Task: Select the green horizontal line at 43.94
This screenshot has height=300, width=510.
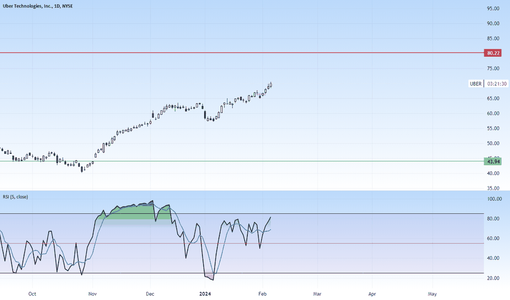Action: pyautogui.click(x=242, y=161)
